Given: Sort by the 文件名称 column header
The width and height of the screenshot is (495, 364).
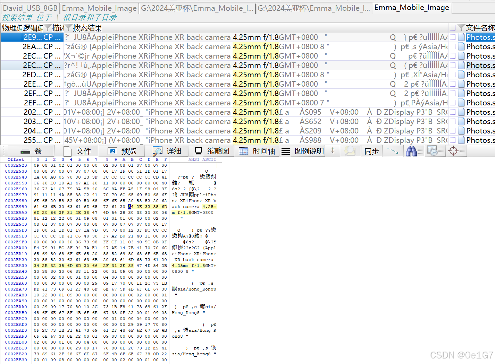Looking at the screenshot, I should tap(480, 28).
